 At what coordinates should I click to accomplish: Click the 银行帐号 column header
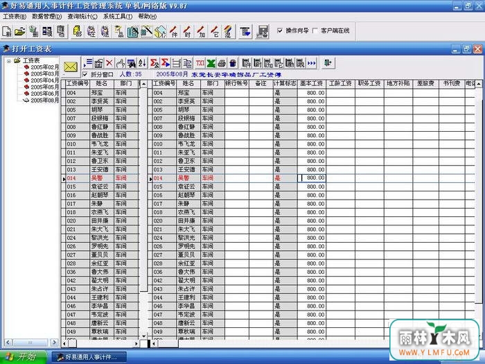point(237,84)
